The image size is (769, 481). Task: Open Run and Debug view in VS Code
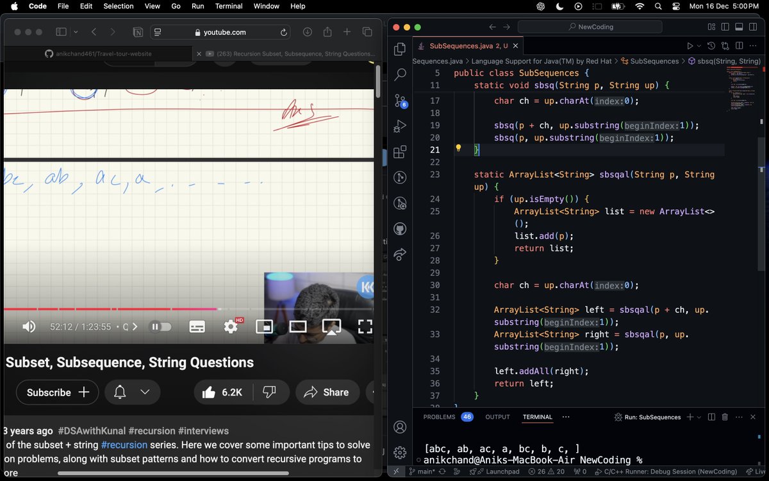tap(400, 126)
